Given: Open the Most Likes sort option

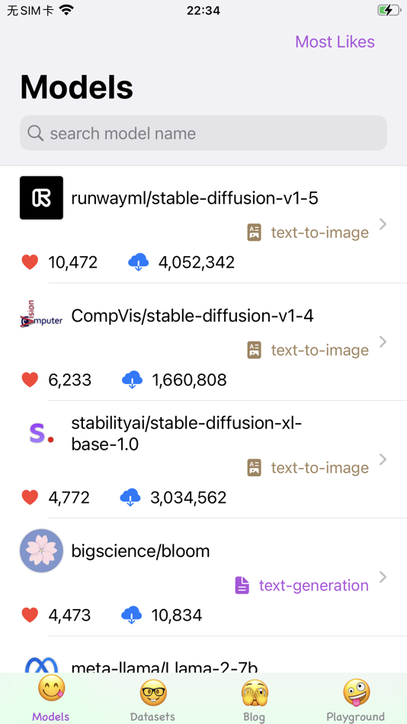Looking at the screenshot, I should 335,42.
